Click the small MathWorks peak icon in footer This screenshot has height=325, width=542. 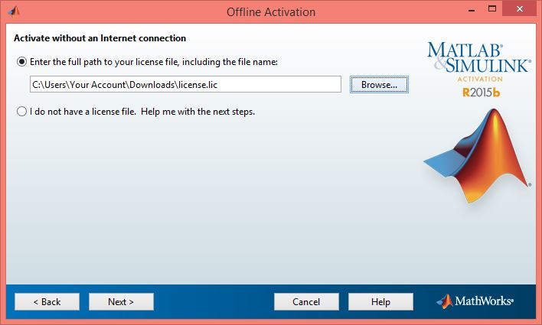tap(445, 301)
